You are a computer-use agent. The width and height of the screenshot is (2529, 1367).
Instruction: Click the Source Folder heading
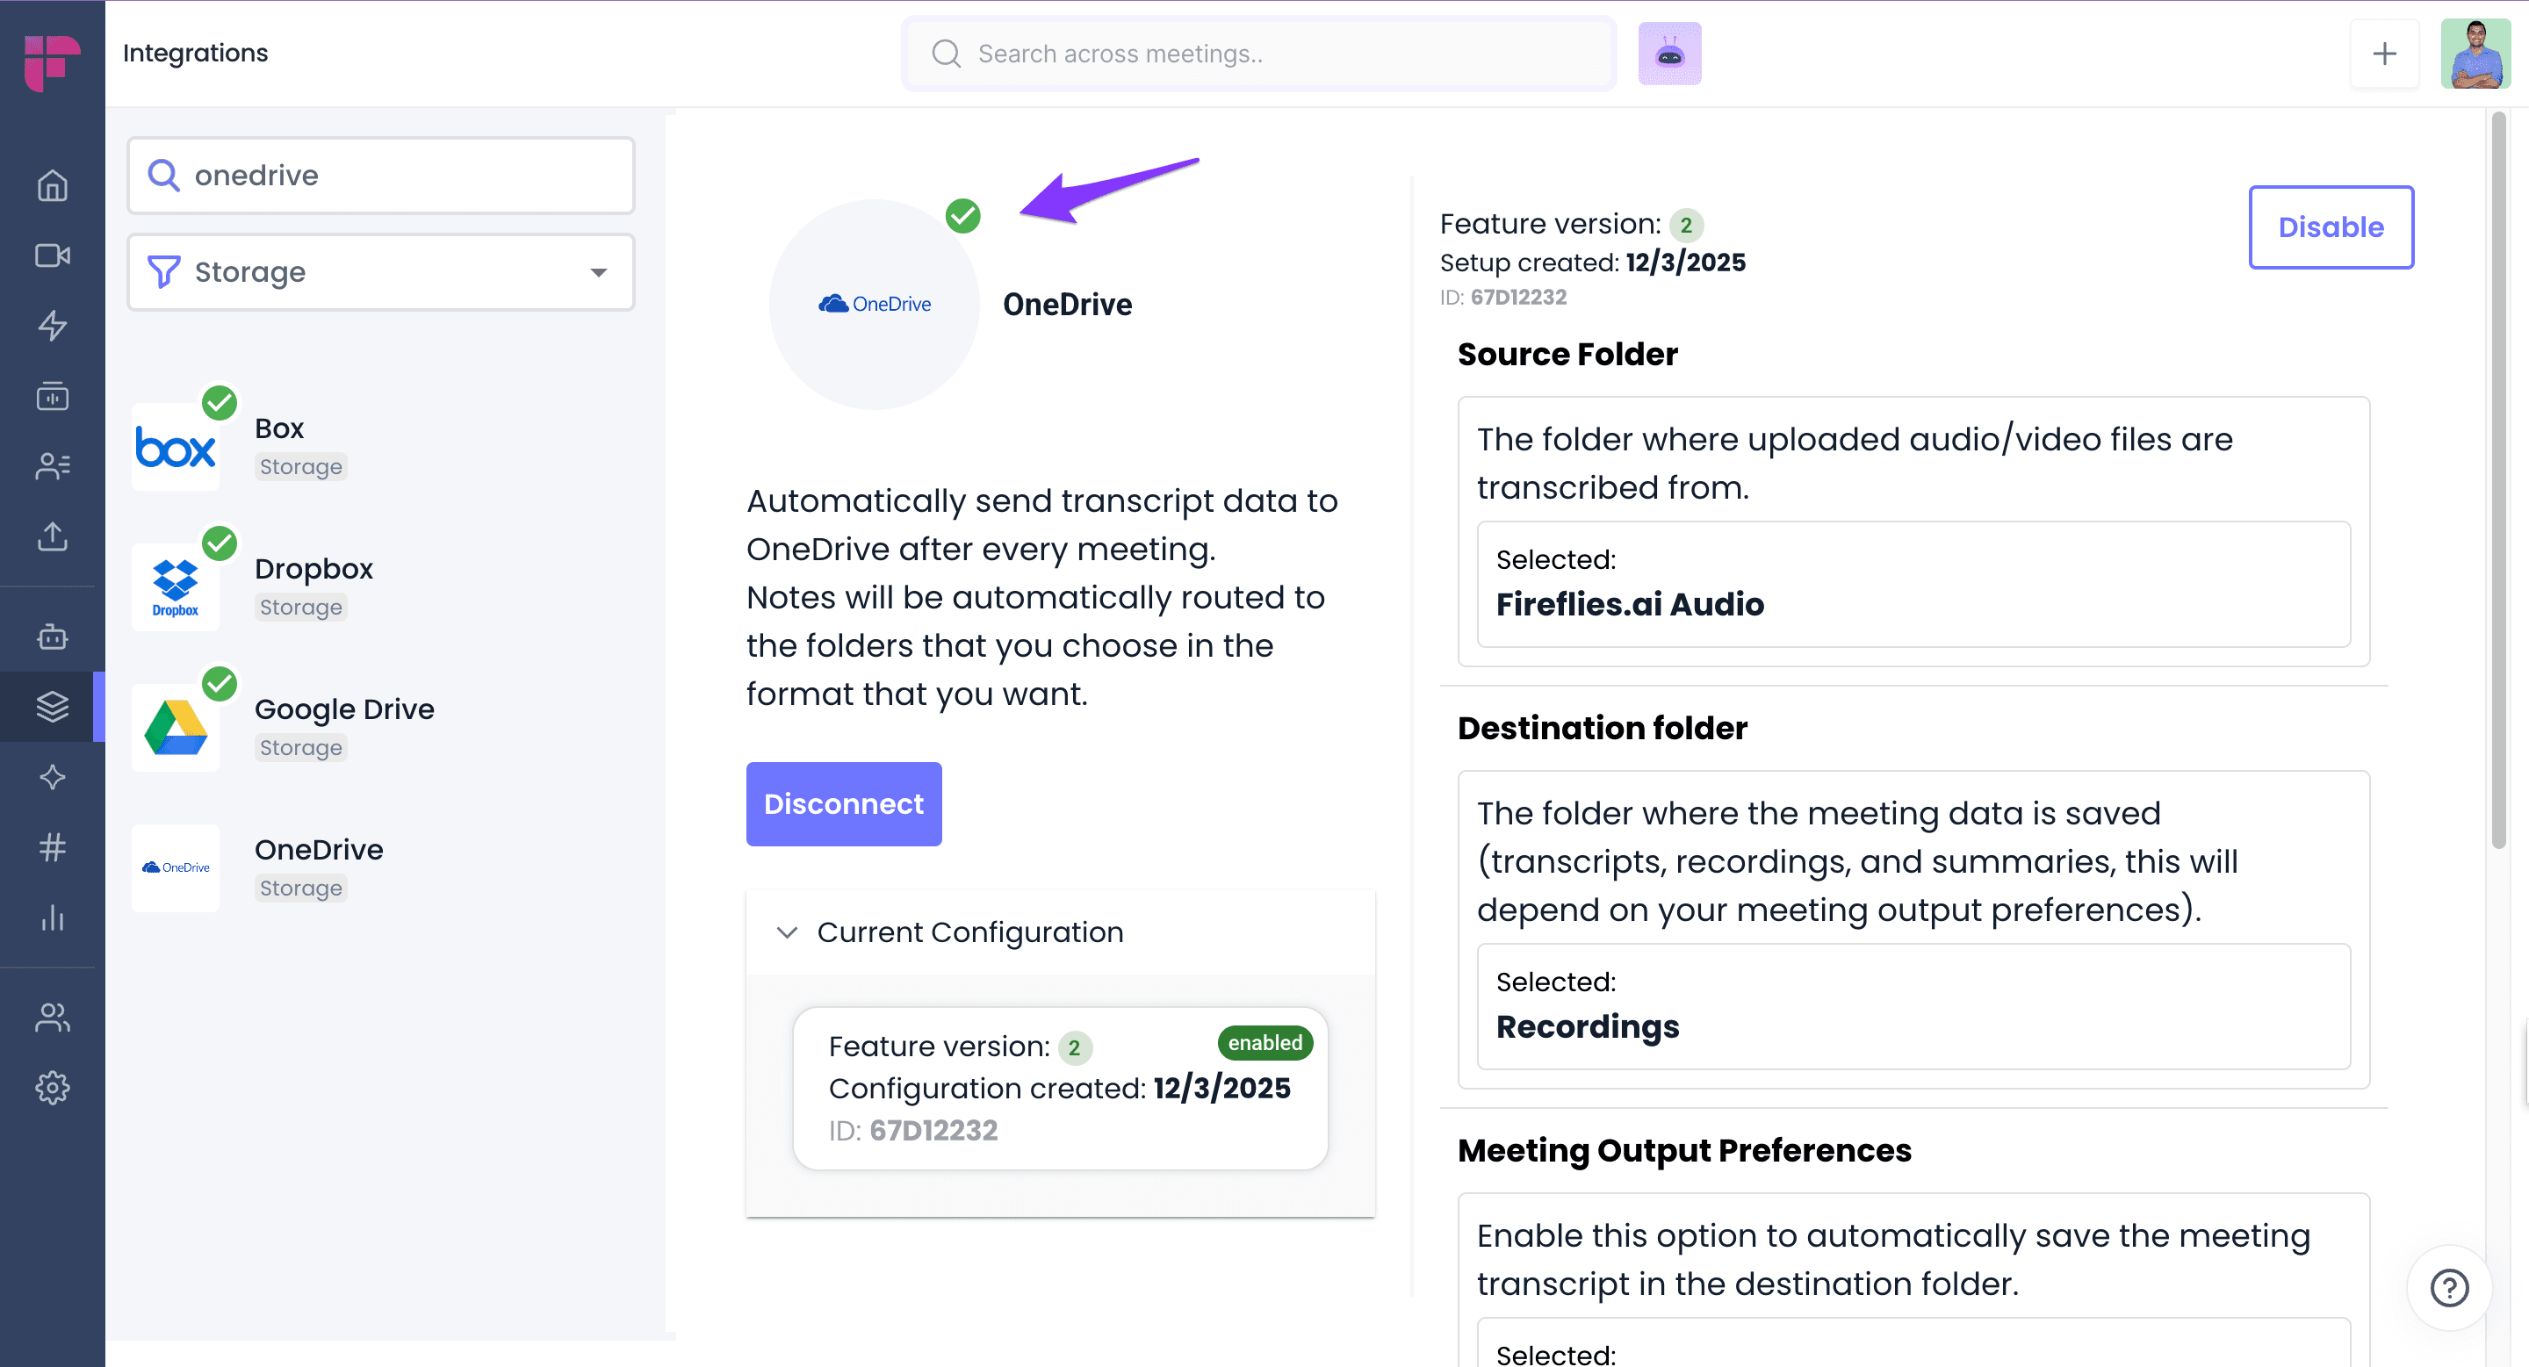[x=1567, y=355]
